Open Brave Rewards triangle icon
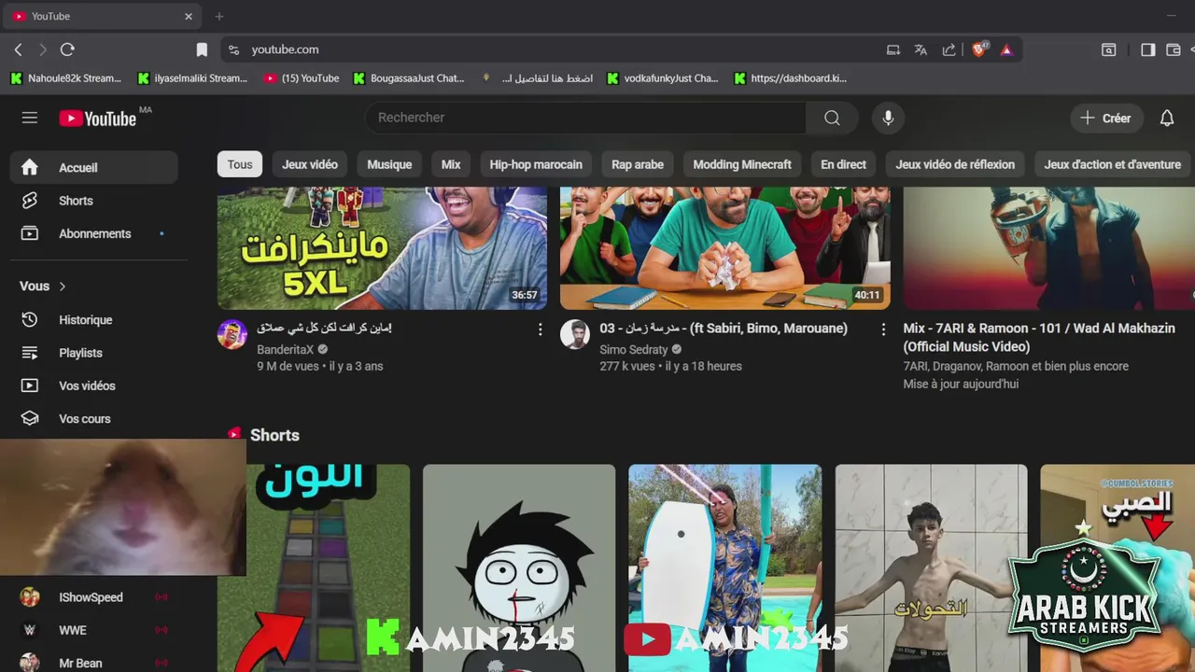This screenshot has height=672, width=1195. coord(1006,49)
